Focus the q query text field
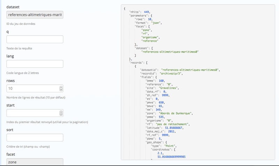The image size is (279, 166). [35, 39]
